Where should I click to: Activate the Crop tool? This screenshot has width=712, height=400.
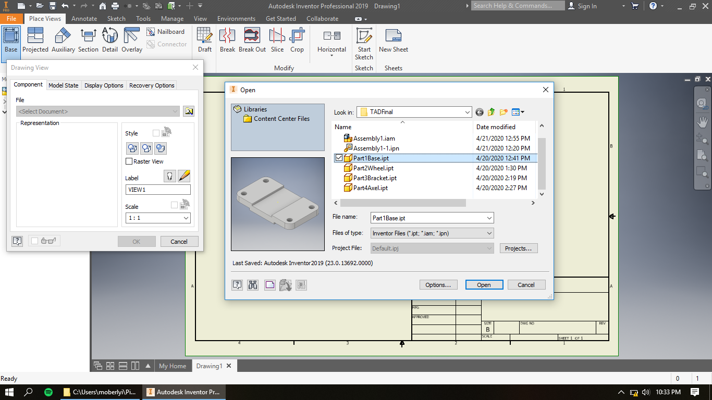297,40
